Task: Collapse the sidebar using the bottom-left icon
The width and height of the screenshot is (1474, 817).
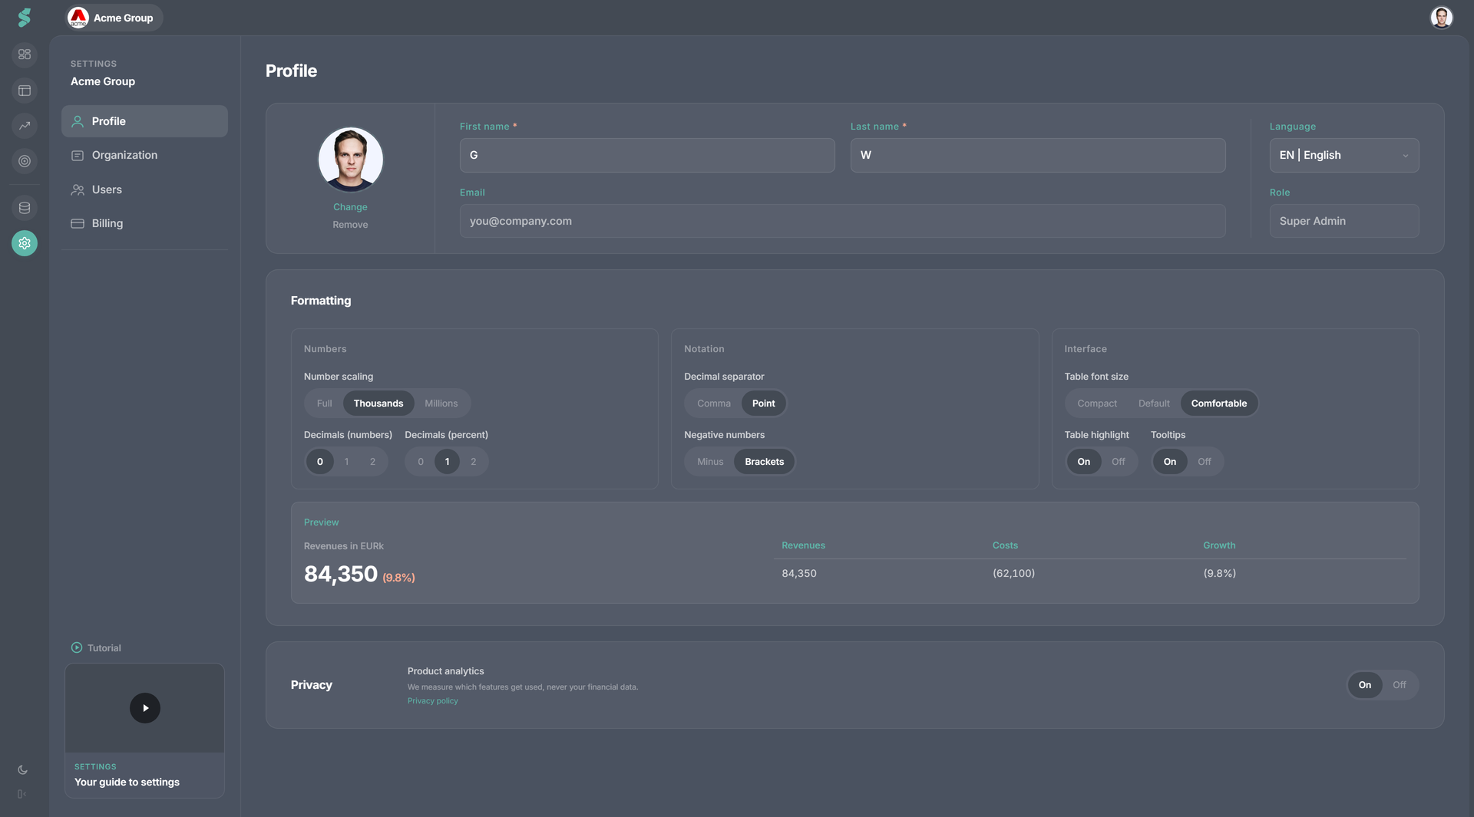Action: tap(22, 794)
